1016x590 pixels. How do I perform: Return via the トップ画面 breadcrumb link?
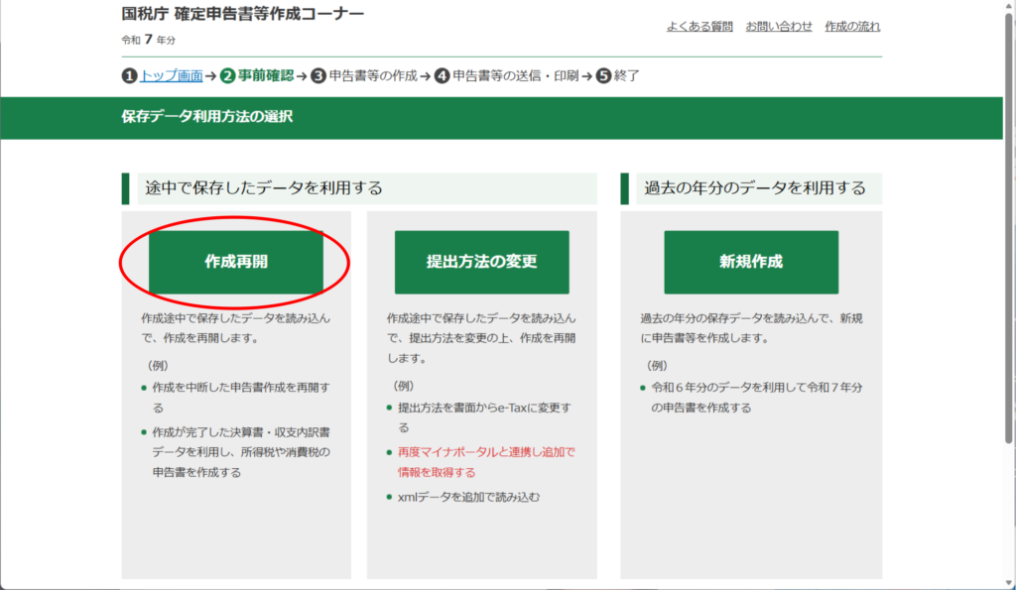(x=172, y=75)
